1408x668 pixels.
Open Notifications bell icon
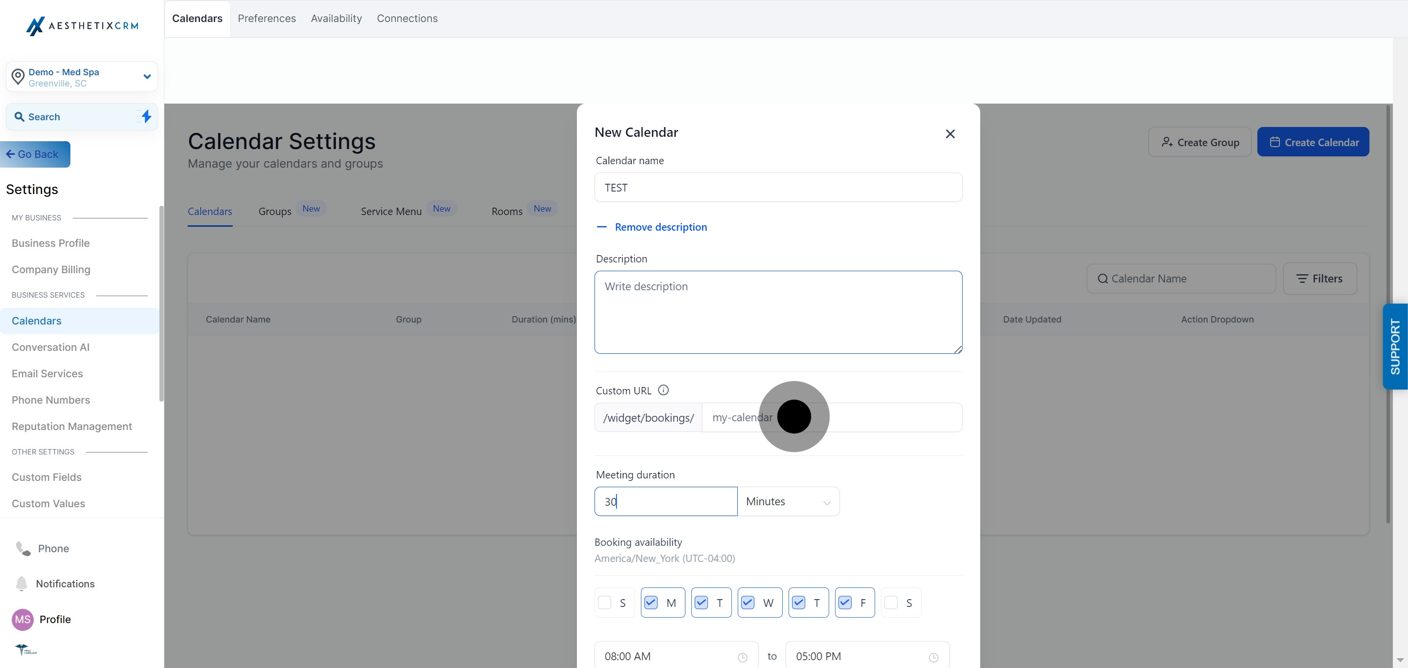22,583
